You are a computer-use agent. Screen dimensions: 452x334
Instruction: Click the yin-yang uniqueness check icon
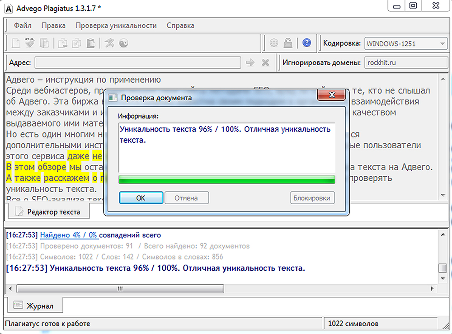click(123, 43)
